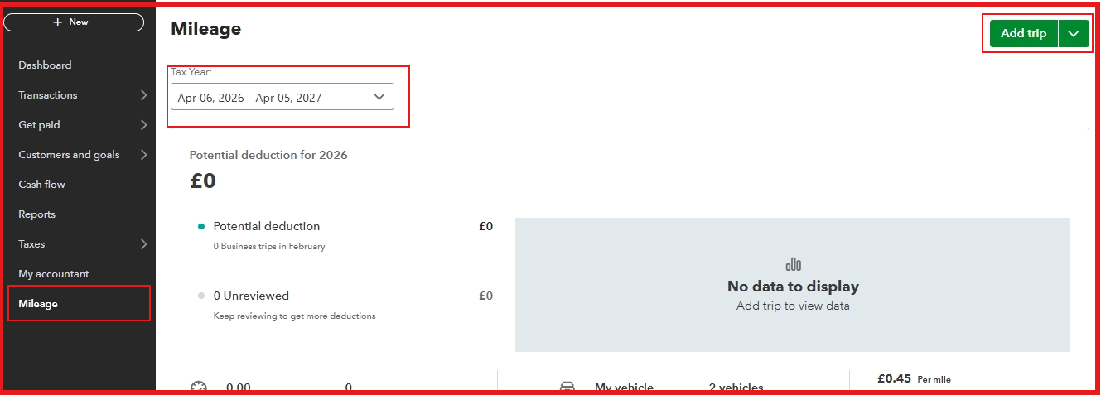Click '0 Business trips in February' text
Viewport: 1101px width, 395px height.
pyautogui.click(x=269, y=246)
